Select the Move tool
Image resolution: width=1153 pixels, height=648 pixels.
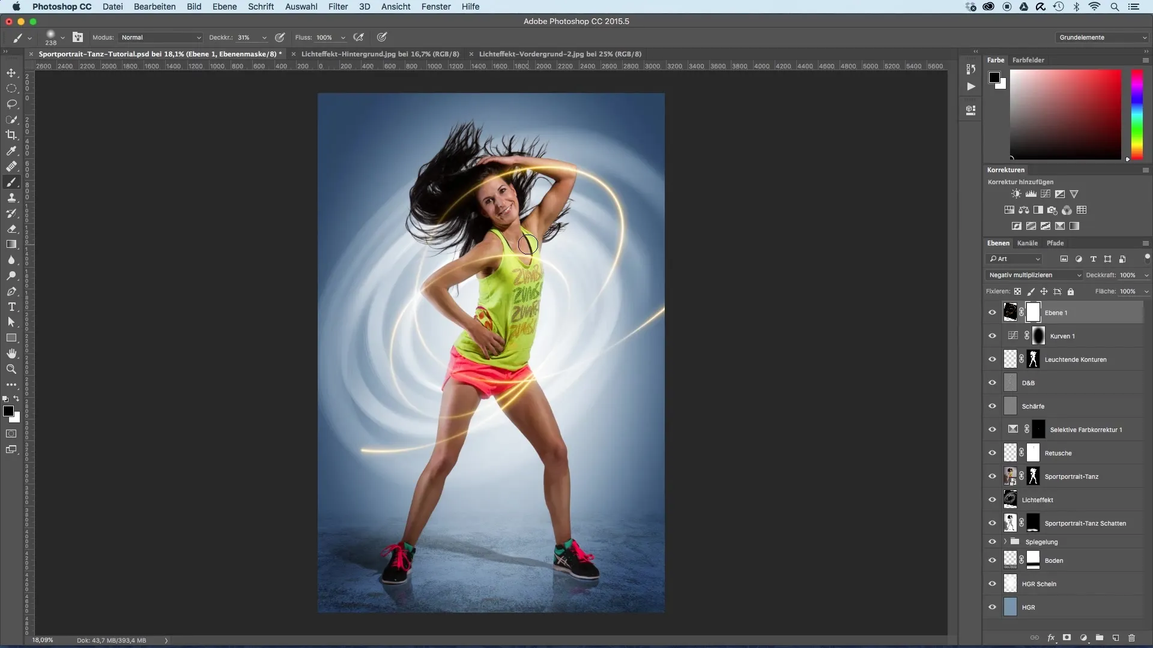(x=11, y=73)
